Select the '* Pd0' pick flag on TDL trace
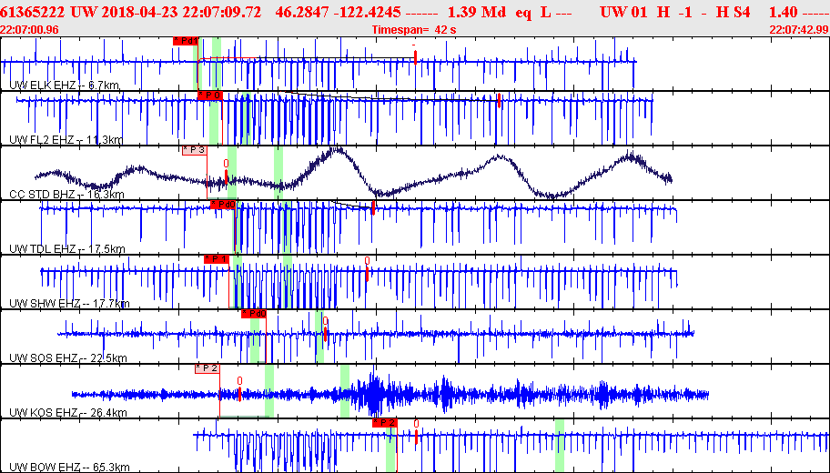 click(223, 205)
